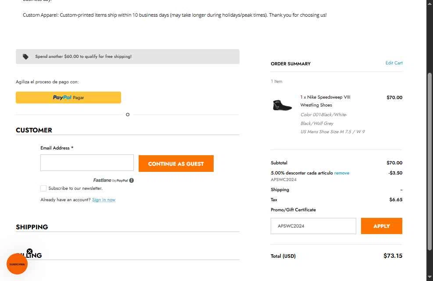Click the APSWC2024 coupon code label under discount
This screenshot has height=281, width=433.
(x=283, y=179)
